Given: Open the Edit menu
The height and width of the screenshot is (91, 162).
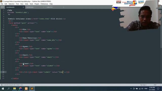Looking at the screenshot, I should tap(6, 4).
